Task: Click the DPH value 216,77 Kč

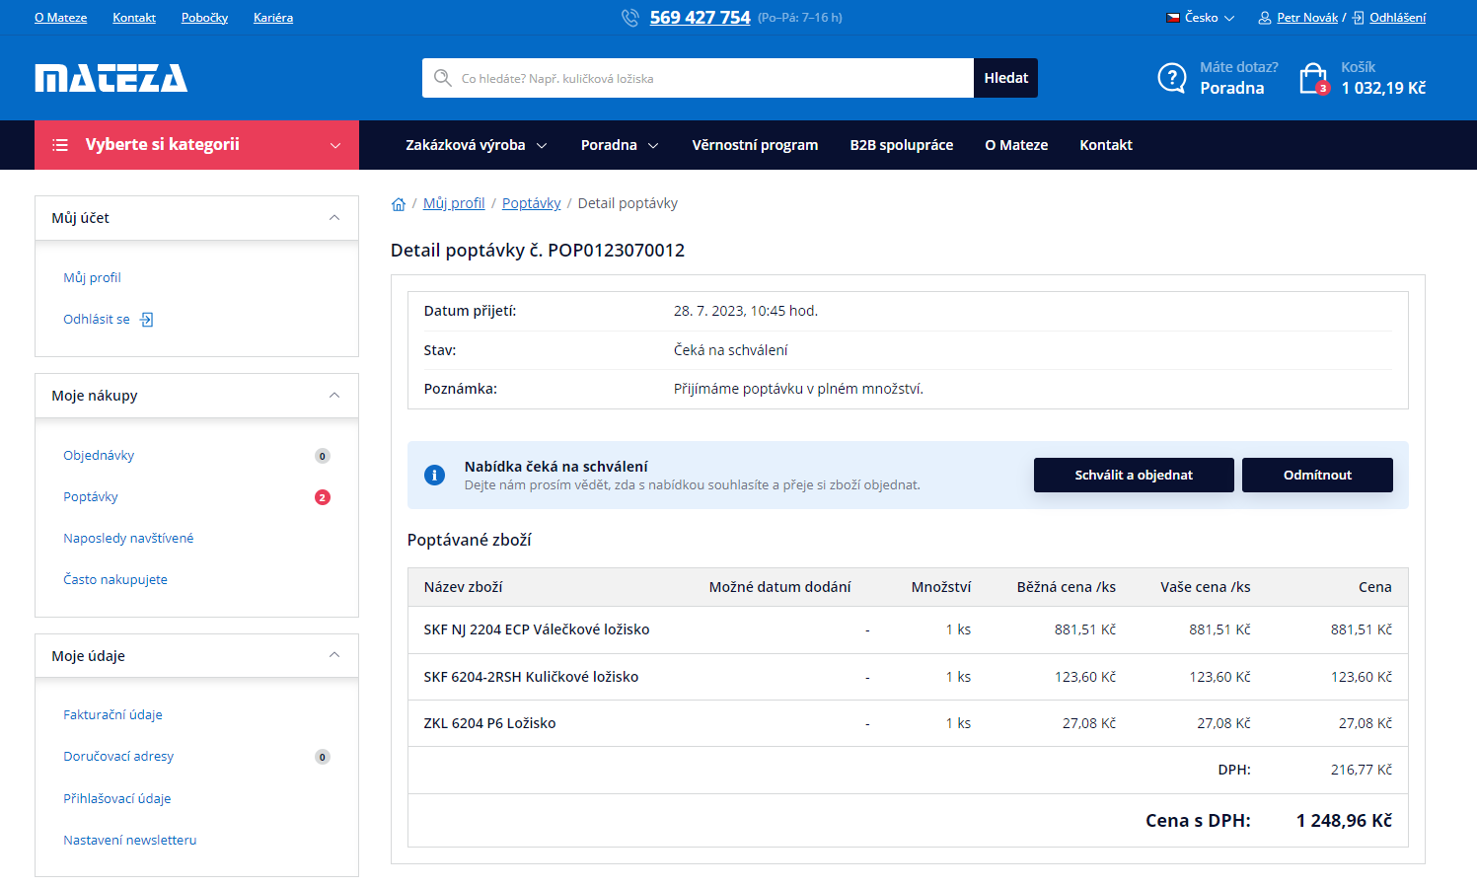Action: point(1361,770)
